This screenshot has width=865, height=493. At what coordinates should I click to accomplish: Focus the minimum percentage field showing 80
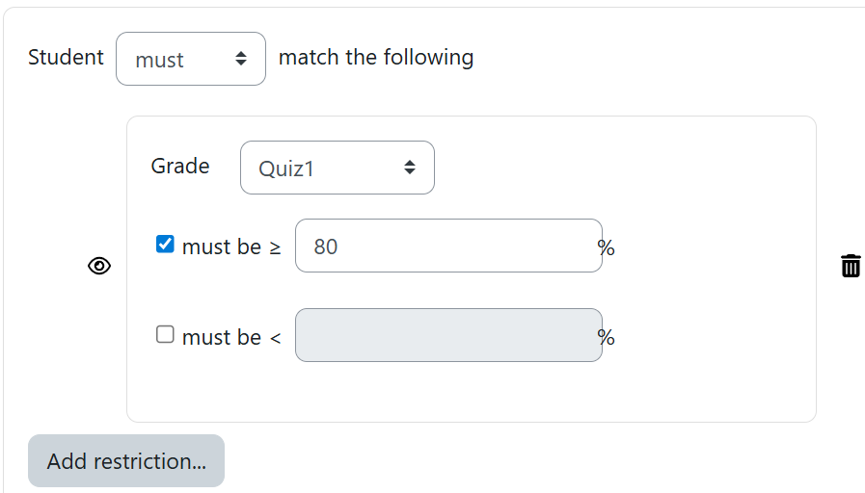pos(447,246)
